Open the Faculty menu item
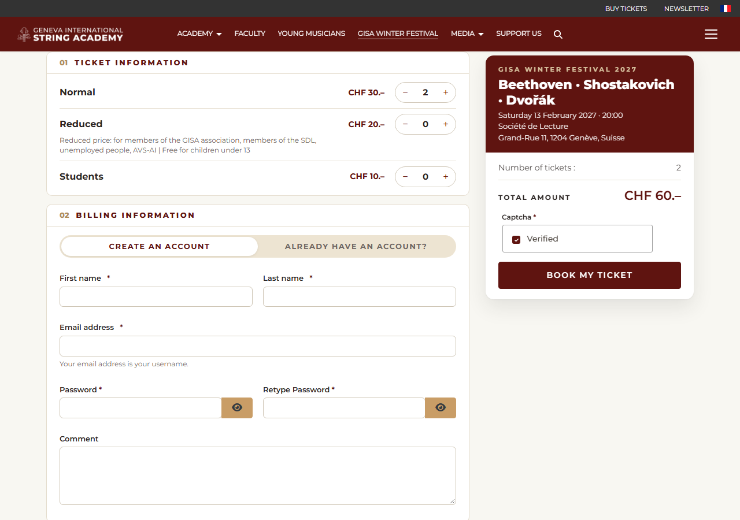The height and width of the screenshot is (520, 740). tap(250, 34)
